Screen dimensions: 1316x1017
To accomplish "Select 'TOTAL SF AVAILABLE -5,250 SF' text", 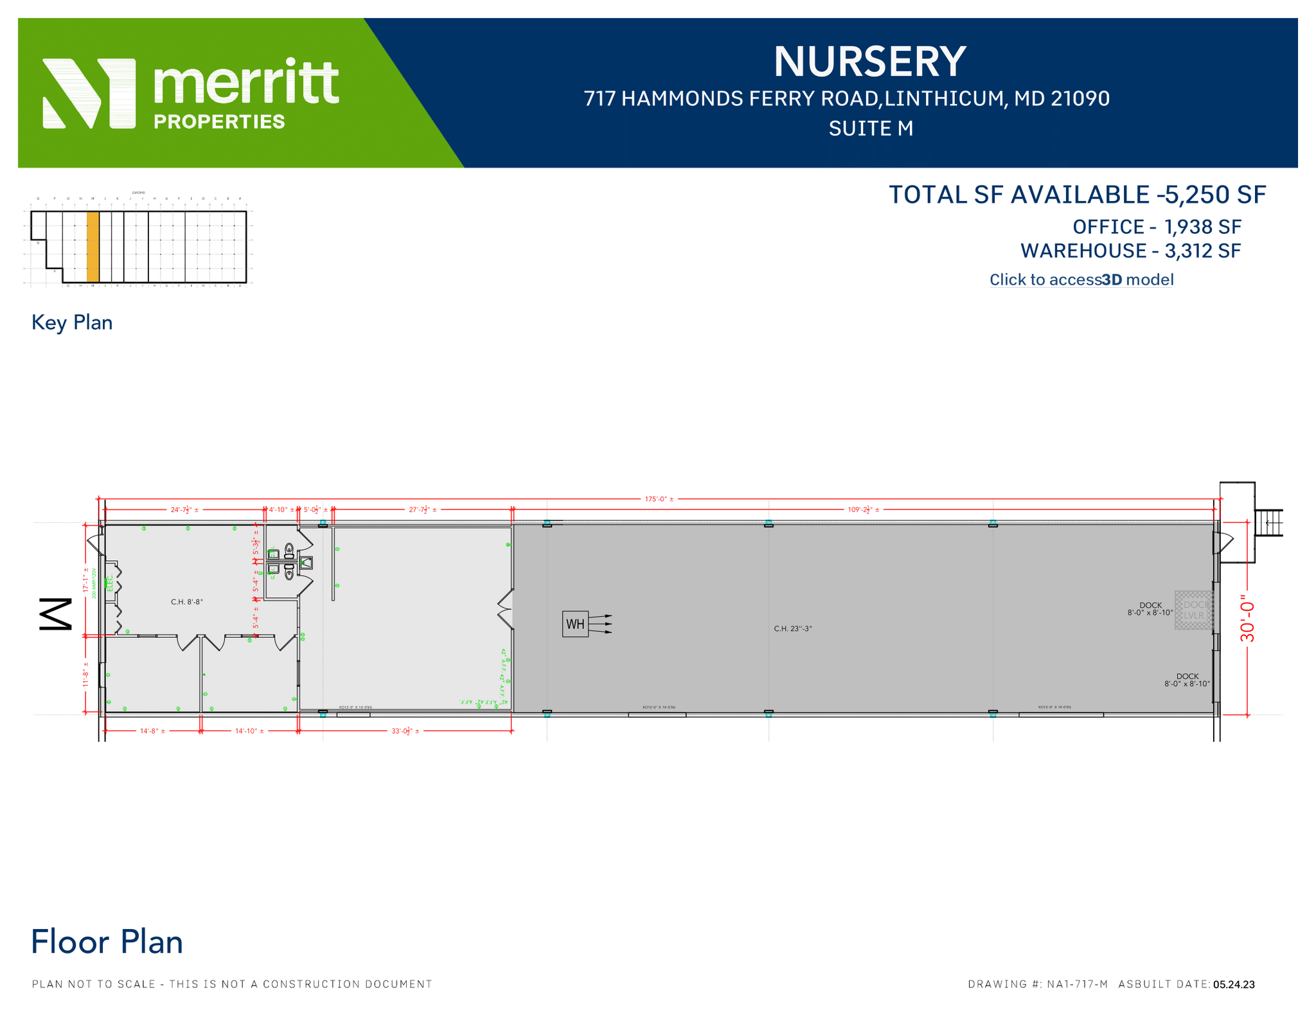I will [1077, 195].
